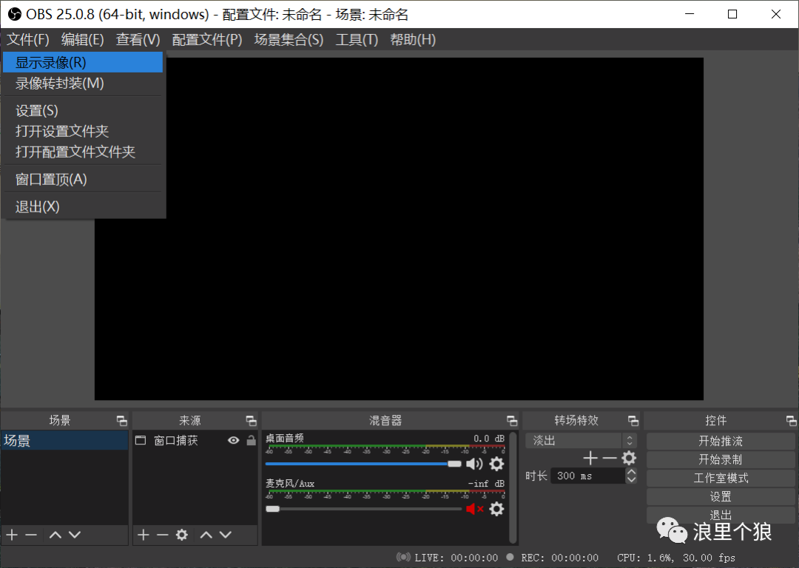Click the OBS logo in title bar
799x568 pixels.
point(15,14)
